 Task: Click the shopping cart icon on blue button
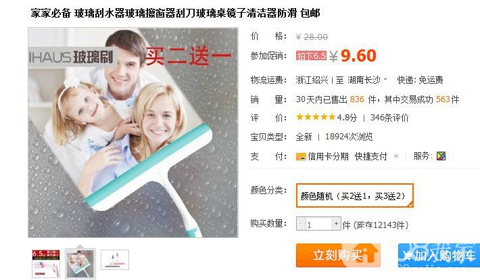click(x=407, y=256)
